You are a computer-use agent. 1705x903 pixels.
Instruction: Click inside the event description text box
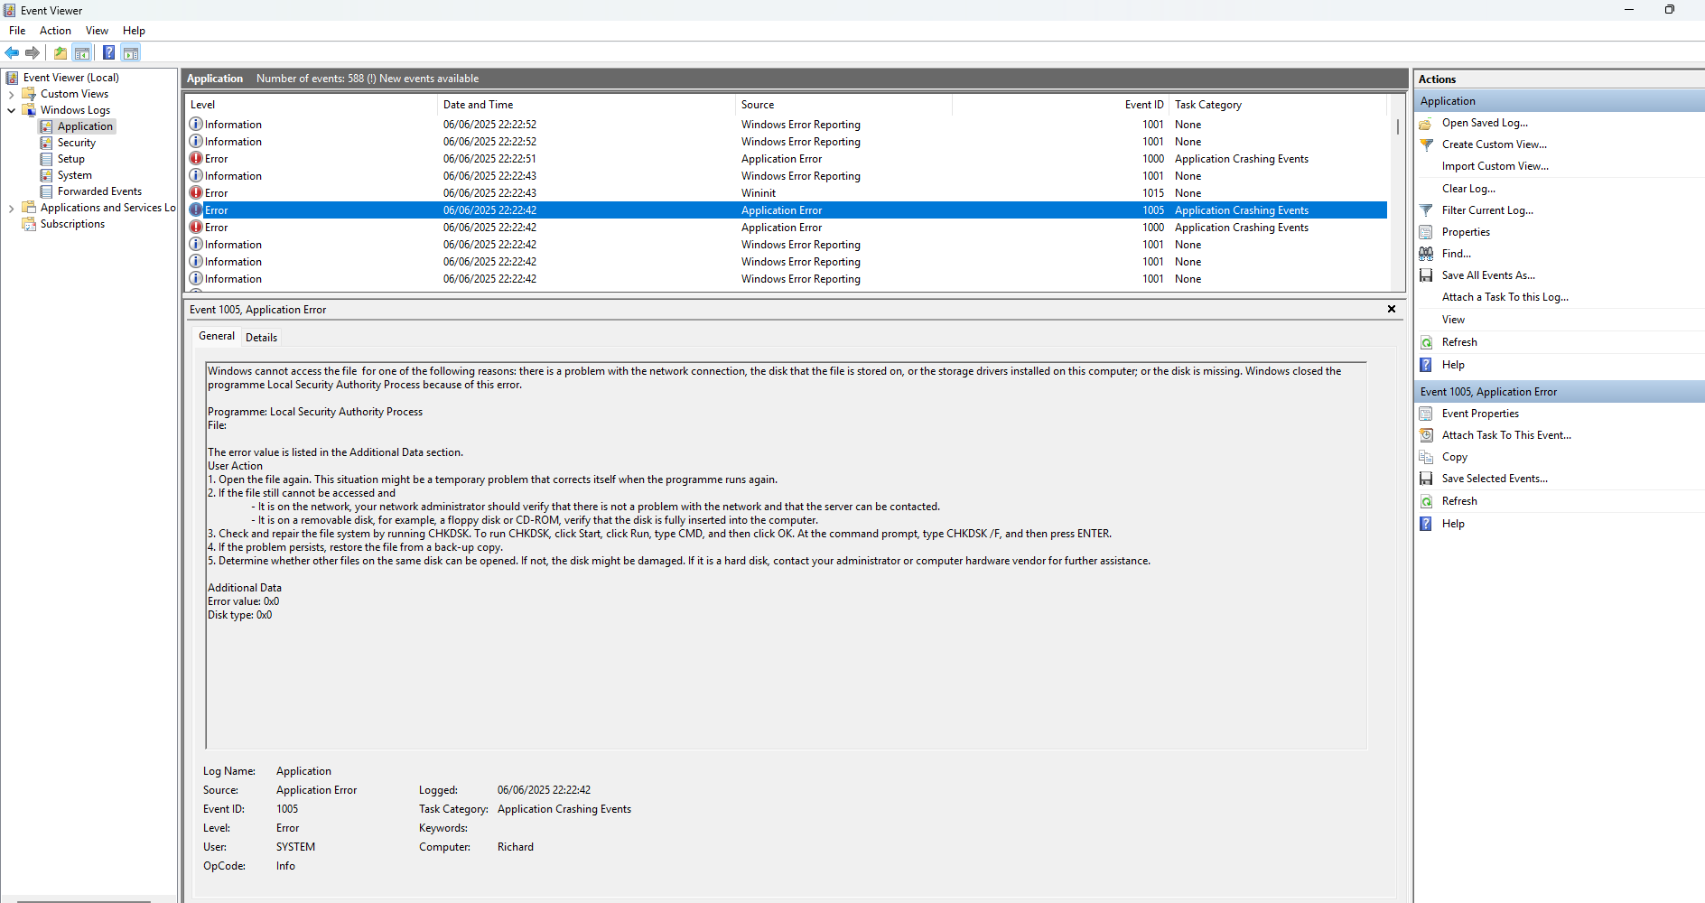(x=786, y=555)
